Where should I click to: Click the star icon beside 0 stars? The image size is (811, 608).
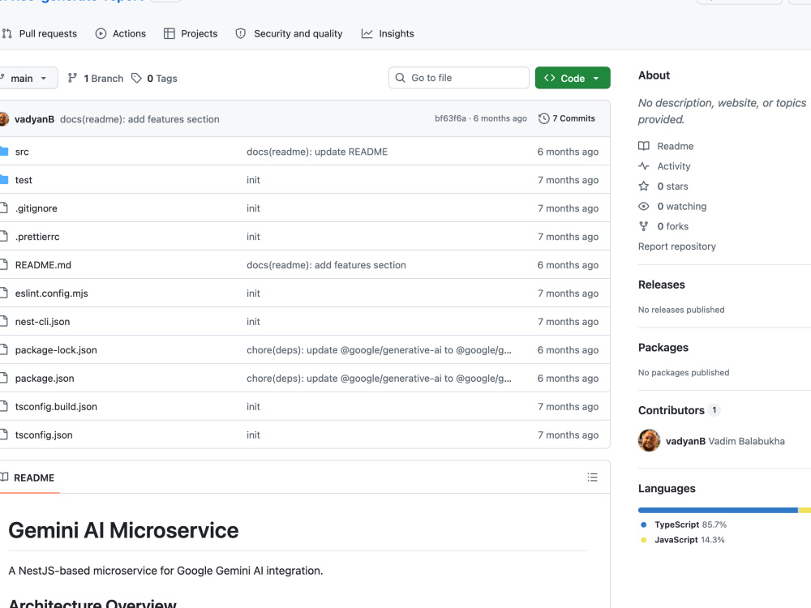pos(643,186)
